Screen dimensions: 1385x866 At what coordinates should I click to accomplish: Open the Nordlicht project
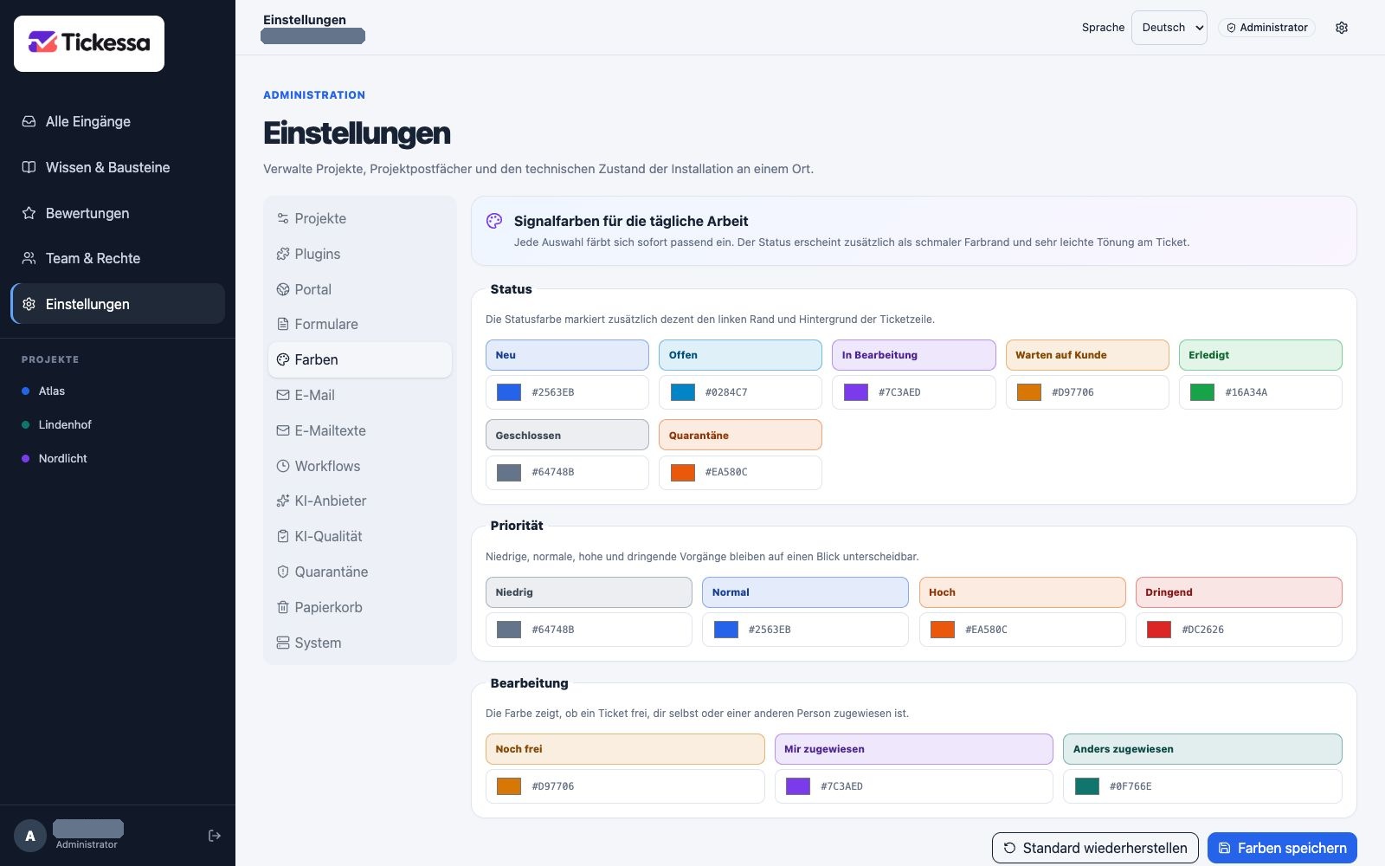coord(118,458)
